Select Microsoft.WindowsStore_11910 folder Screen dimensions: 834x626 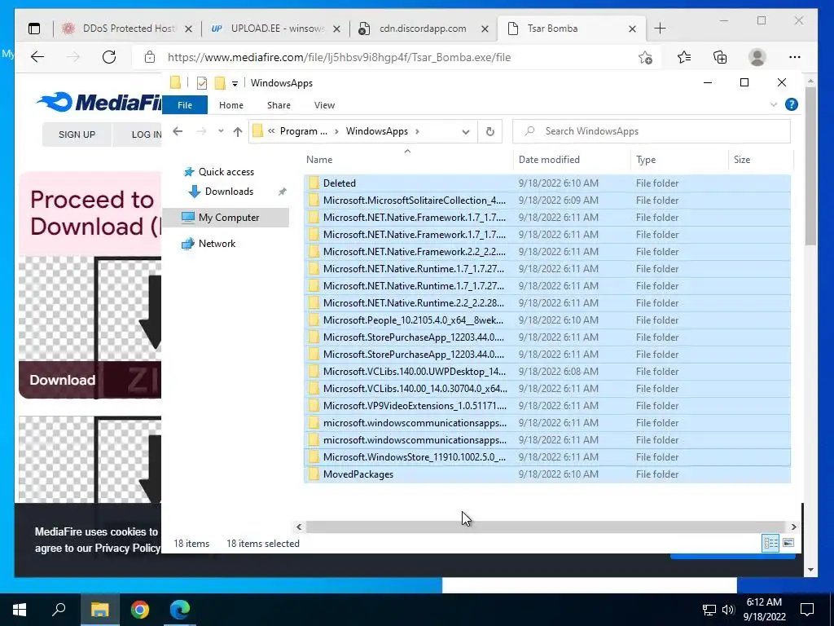click(x=546, y=457)
